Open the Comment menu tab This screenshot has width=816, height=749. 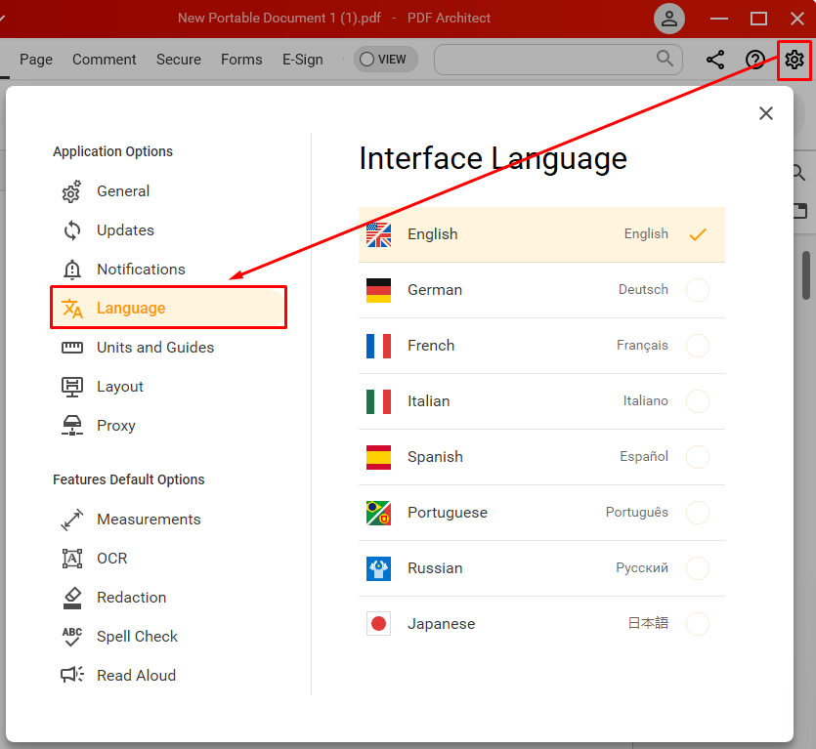click(105, 60)
